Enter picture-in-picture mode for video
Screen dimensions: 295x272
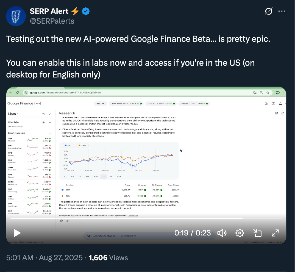pos(257,233)
